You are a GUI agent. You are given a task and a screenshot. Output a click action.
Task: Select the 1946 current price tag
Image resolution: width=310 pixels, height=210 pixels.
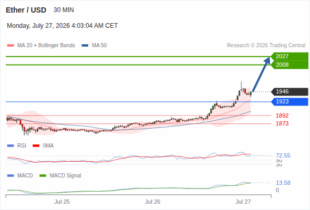[x=290, y=92]
